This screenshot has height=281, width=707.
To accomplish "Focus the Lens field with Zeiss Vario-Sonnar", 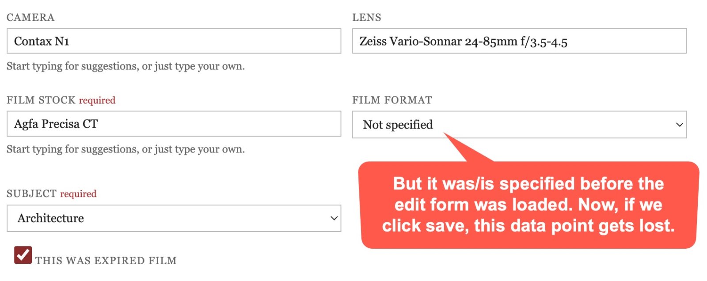I will [519, 41].
